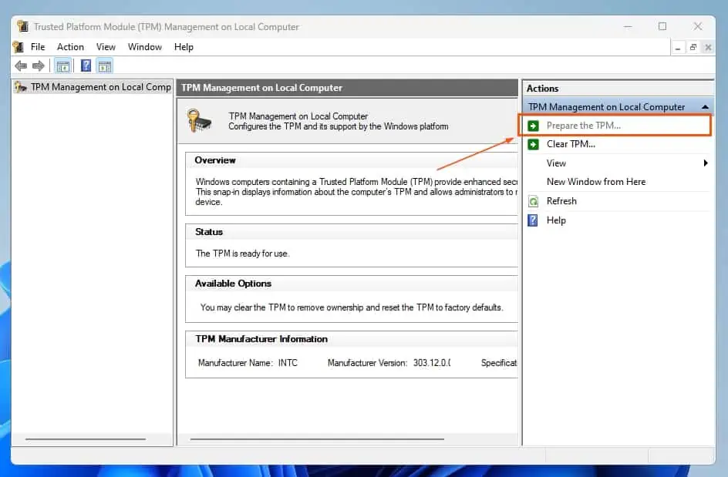Viewport: 728px width, 477px height.
Task: Click the Forward arrow toolbar icon
Action: click(39, 66)
